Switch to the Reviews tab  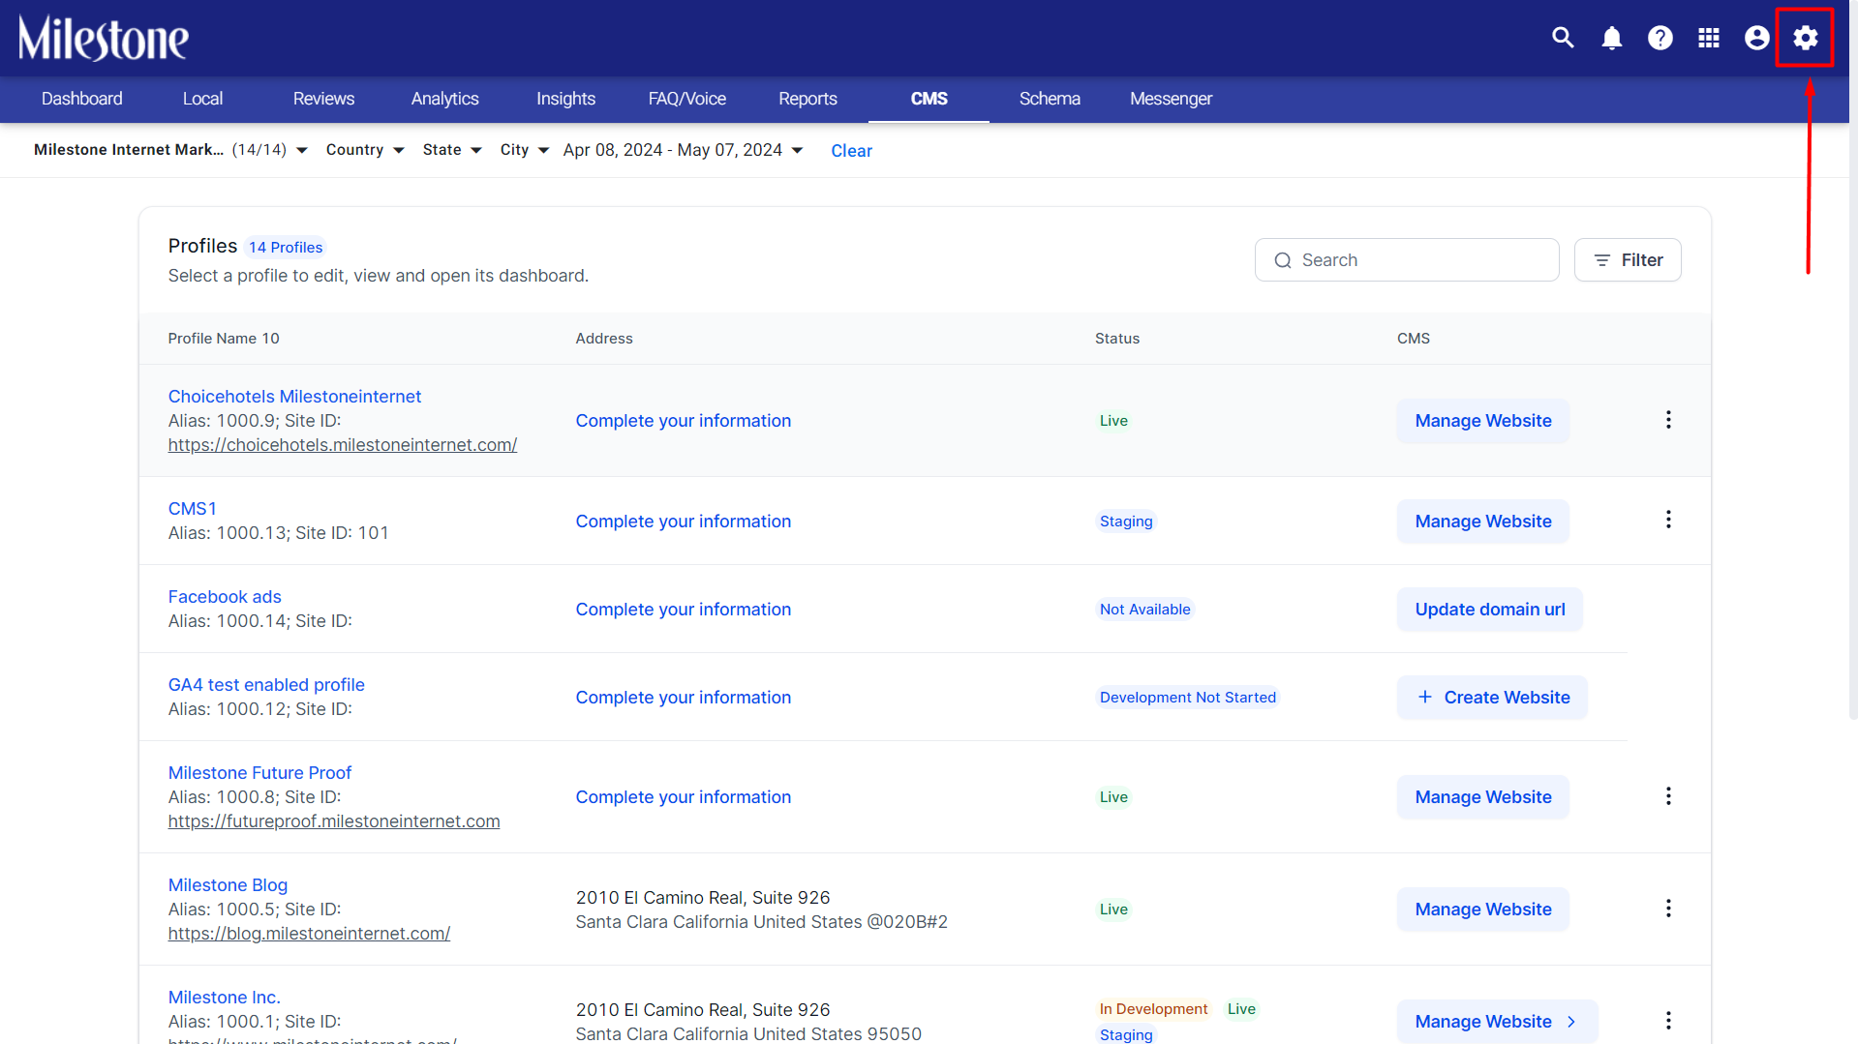(x=323, y=99)
